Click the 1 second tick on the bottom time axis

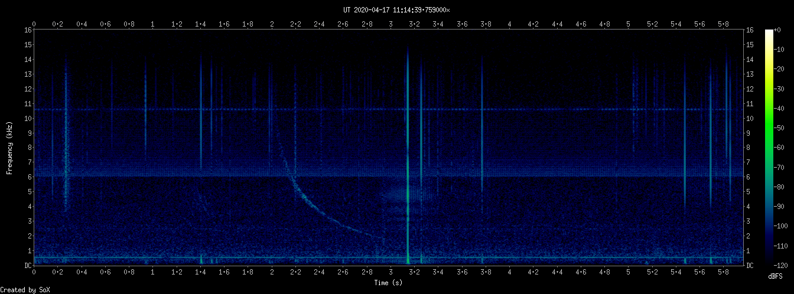coord(153,272)
